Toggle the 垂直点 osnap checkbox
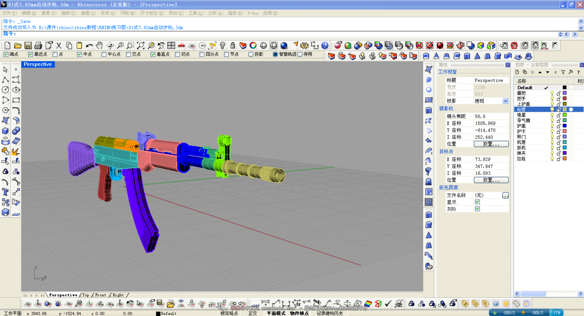The image size is (584, 316). [153, 54]
